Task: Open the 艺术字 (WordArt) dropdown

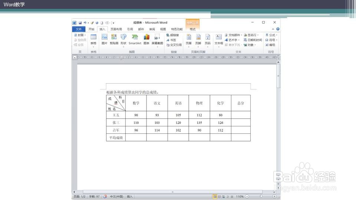Action: click(x=232, y=40)
